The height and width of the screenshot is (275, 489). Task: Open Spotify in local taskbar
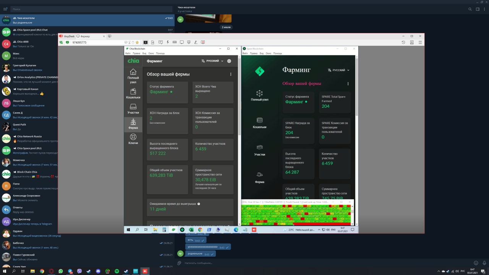tap(117, 271)
